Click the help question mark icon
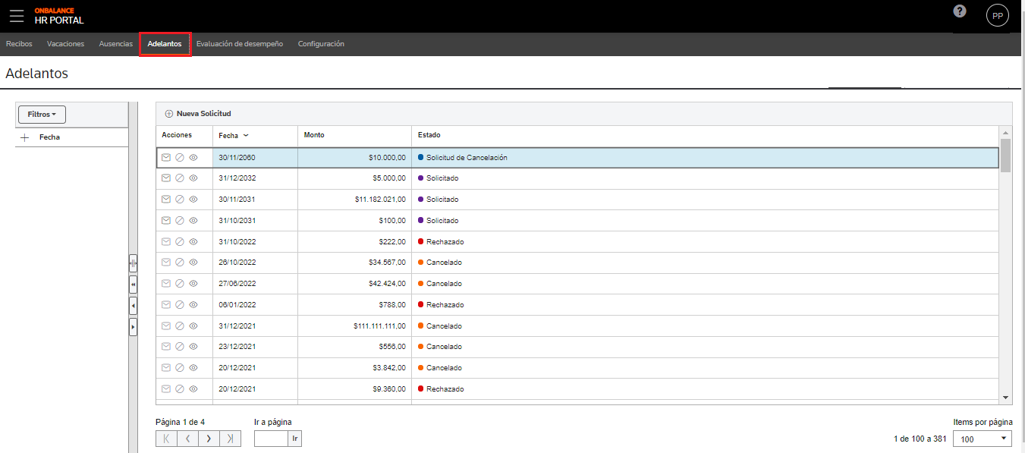Screen dimensions: 1025x453 pyautogui.click(x=960, y=11)
